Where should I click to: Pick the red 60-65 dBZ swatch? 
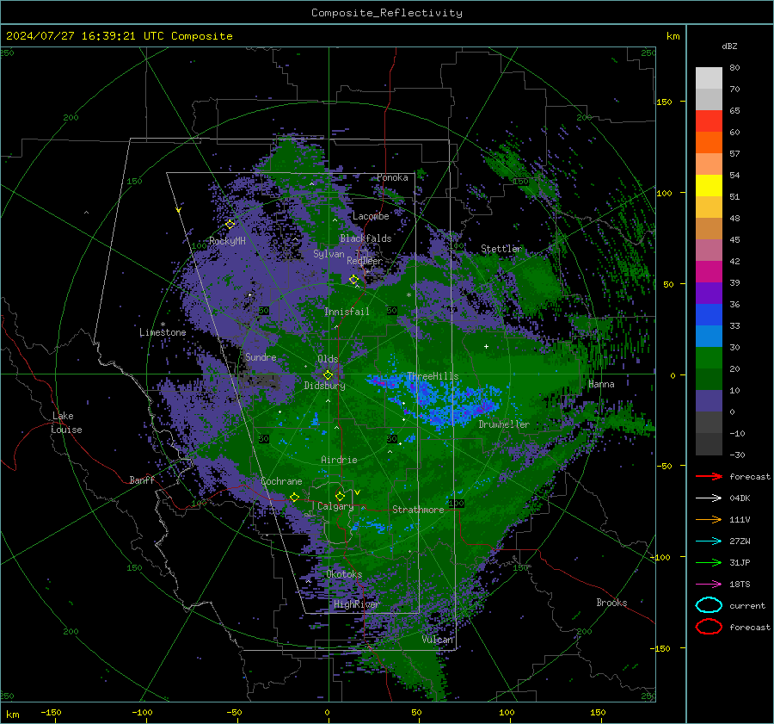(709, 121)
